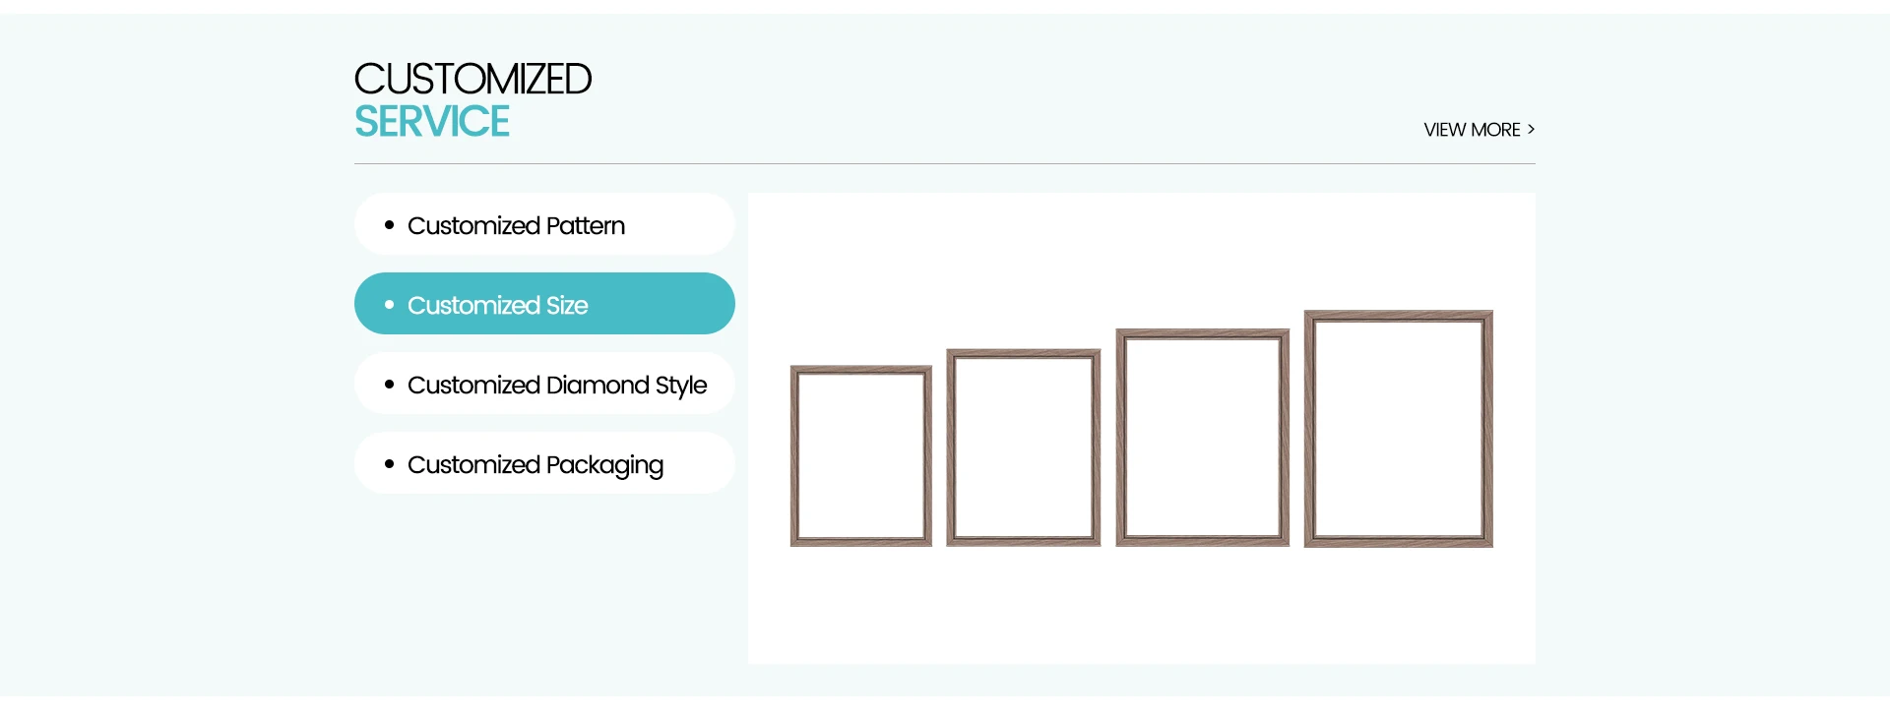Click the teal SERVICE heading text

click(x=432, y=122)
